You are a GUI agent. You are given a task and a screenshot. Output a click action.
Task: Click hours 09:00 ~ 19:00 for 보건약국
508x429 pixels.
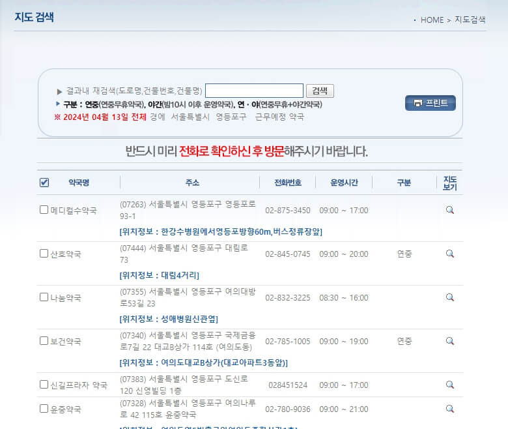tap(344, 342)
